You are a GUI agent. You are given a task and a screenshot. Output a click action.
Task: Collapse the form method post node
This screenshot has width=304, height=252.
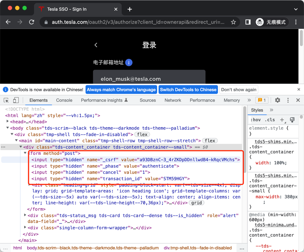pos(25,153)
